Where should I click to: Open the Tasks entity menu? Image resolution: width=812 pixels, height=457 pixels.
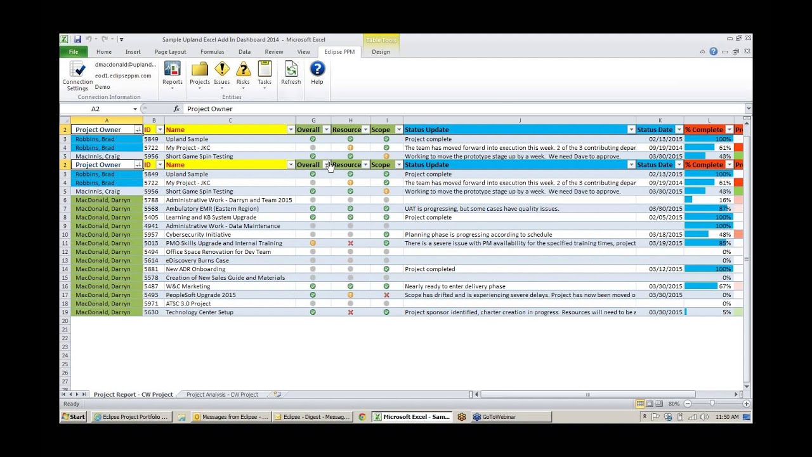pos(265,75)
